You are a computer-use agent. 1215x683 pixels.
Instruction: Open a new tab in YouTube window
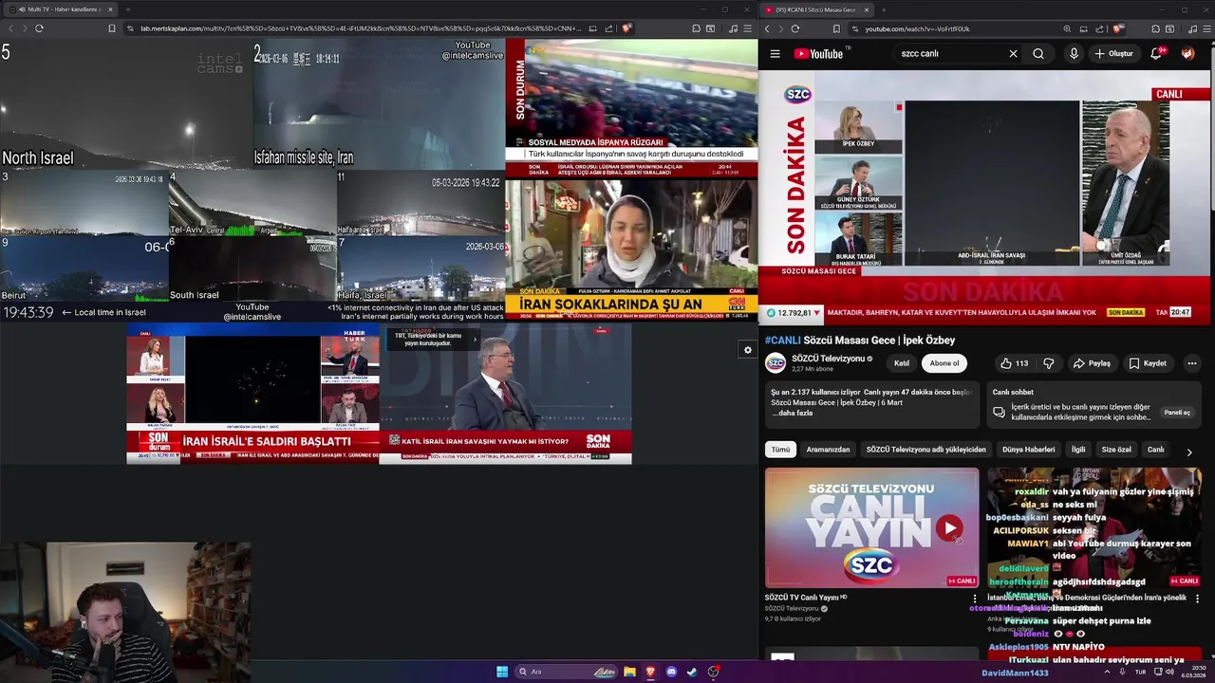pos(886,9)
